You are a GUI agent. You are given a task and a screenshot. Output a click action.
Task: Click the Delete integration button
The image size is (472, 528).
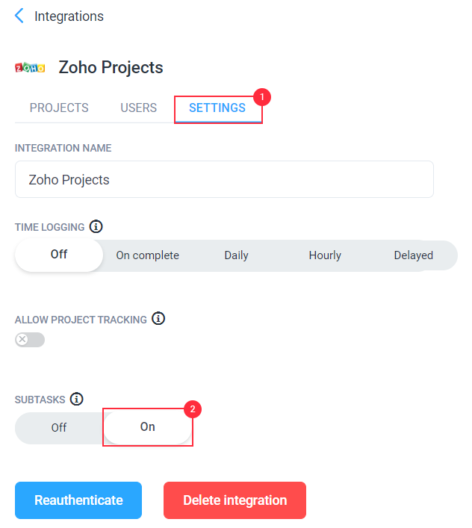coord(235,500)
